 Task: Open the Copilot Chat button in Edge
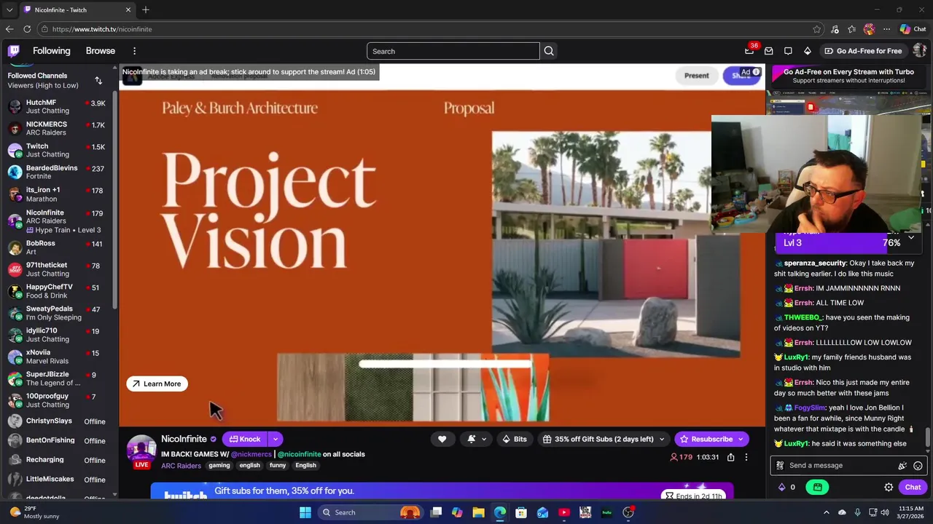(913, 29)
